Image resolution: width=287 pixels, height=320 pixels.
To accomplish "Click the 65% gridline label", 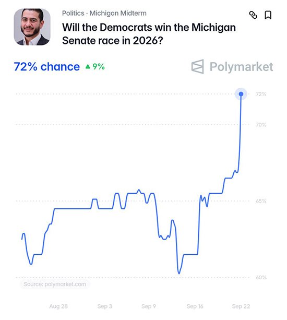I will 261,201.
